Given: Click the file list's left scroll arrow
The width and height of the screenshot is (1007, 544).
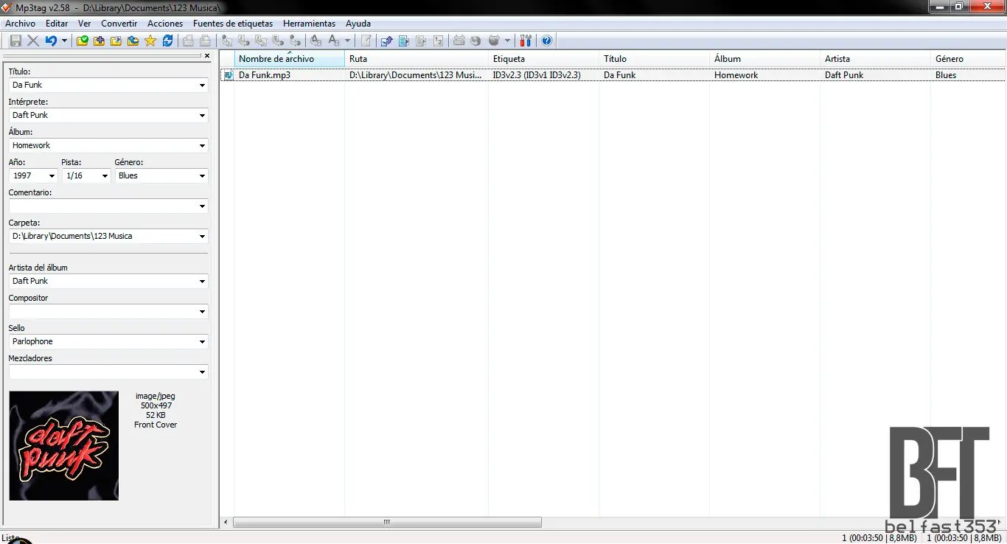Looking at the screenshot, I should click(x=226, y=523).
